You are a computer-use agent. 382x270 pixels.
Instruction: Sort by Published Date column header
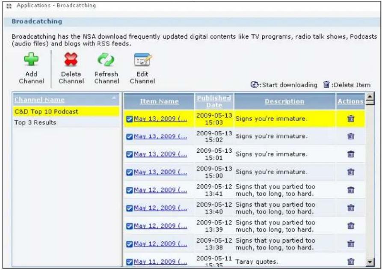pos(214,101)
